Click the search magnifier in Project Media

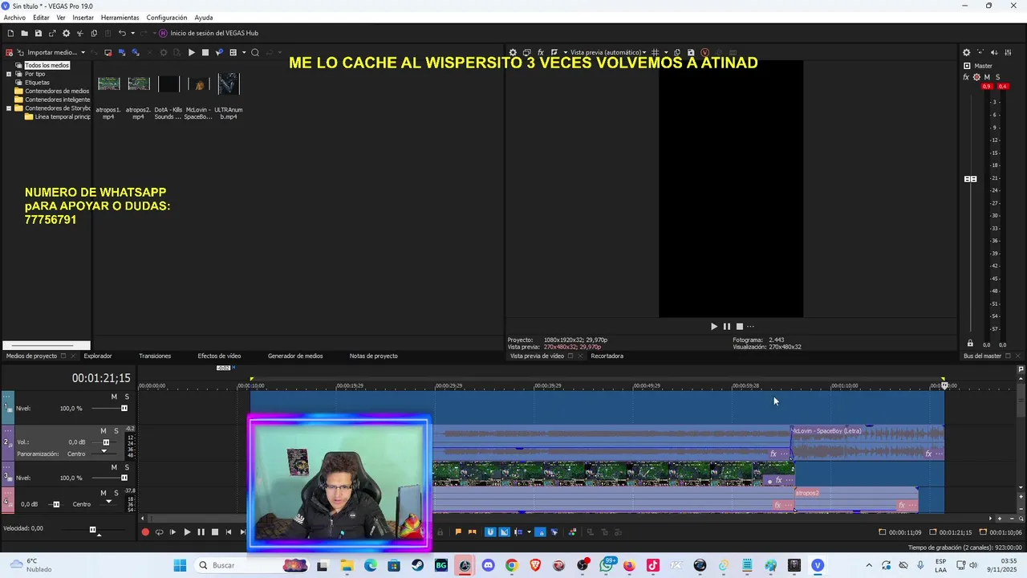(x=255, y=52)
